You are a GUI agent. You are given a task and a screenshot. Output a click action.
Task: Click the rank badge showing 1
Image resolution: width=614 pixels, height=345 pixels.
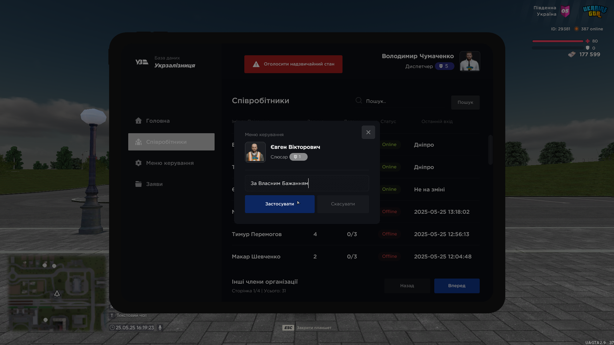click(x=298, y=157)
